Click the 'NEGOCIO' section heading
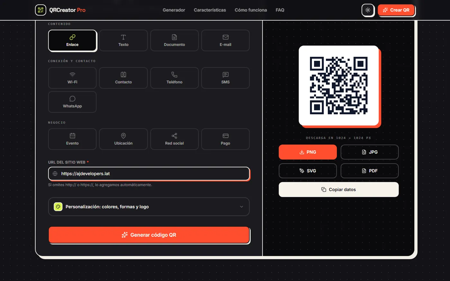 57,123
